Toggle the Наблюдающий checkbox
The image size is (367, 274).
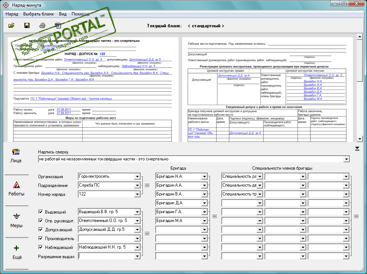(41, 247)
